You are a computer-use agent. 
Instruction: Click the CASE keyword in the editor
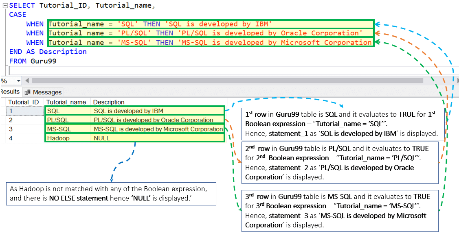[18, 14]
